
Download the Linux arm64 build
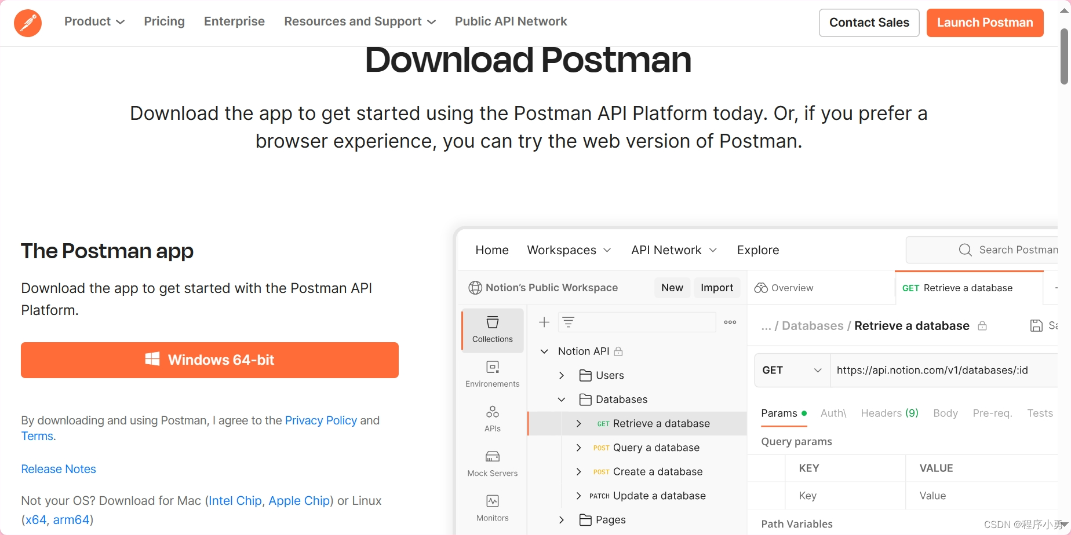pos(71,520)
